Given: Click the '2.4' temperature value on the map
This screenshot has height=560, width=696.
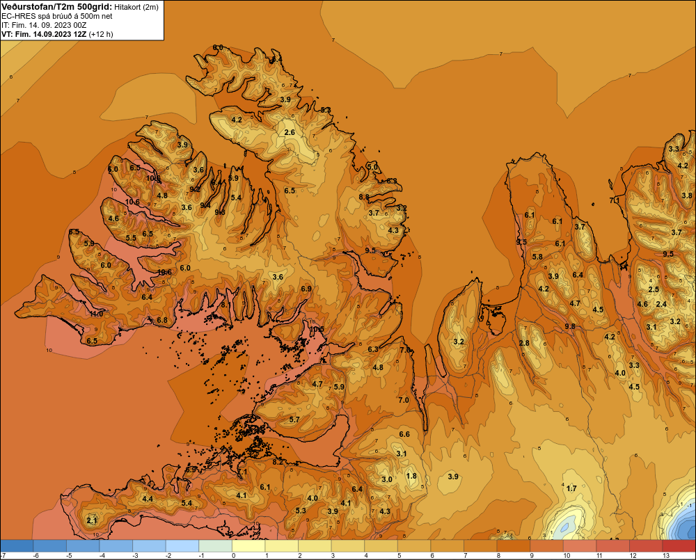Looking at the screenshot, I should (x=661, y=304).
